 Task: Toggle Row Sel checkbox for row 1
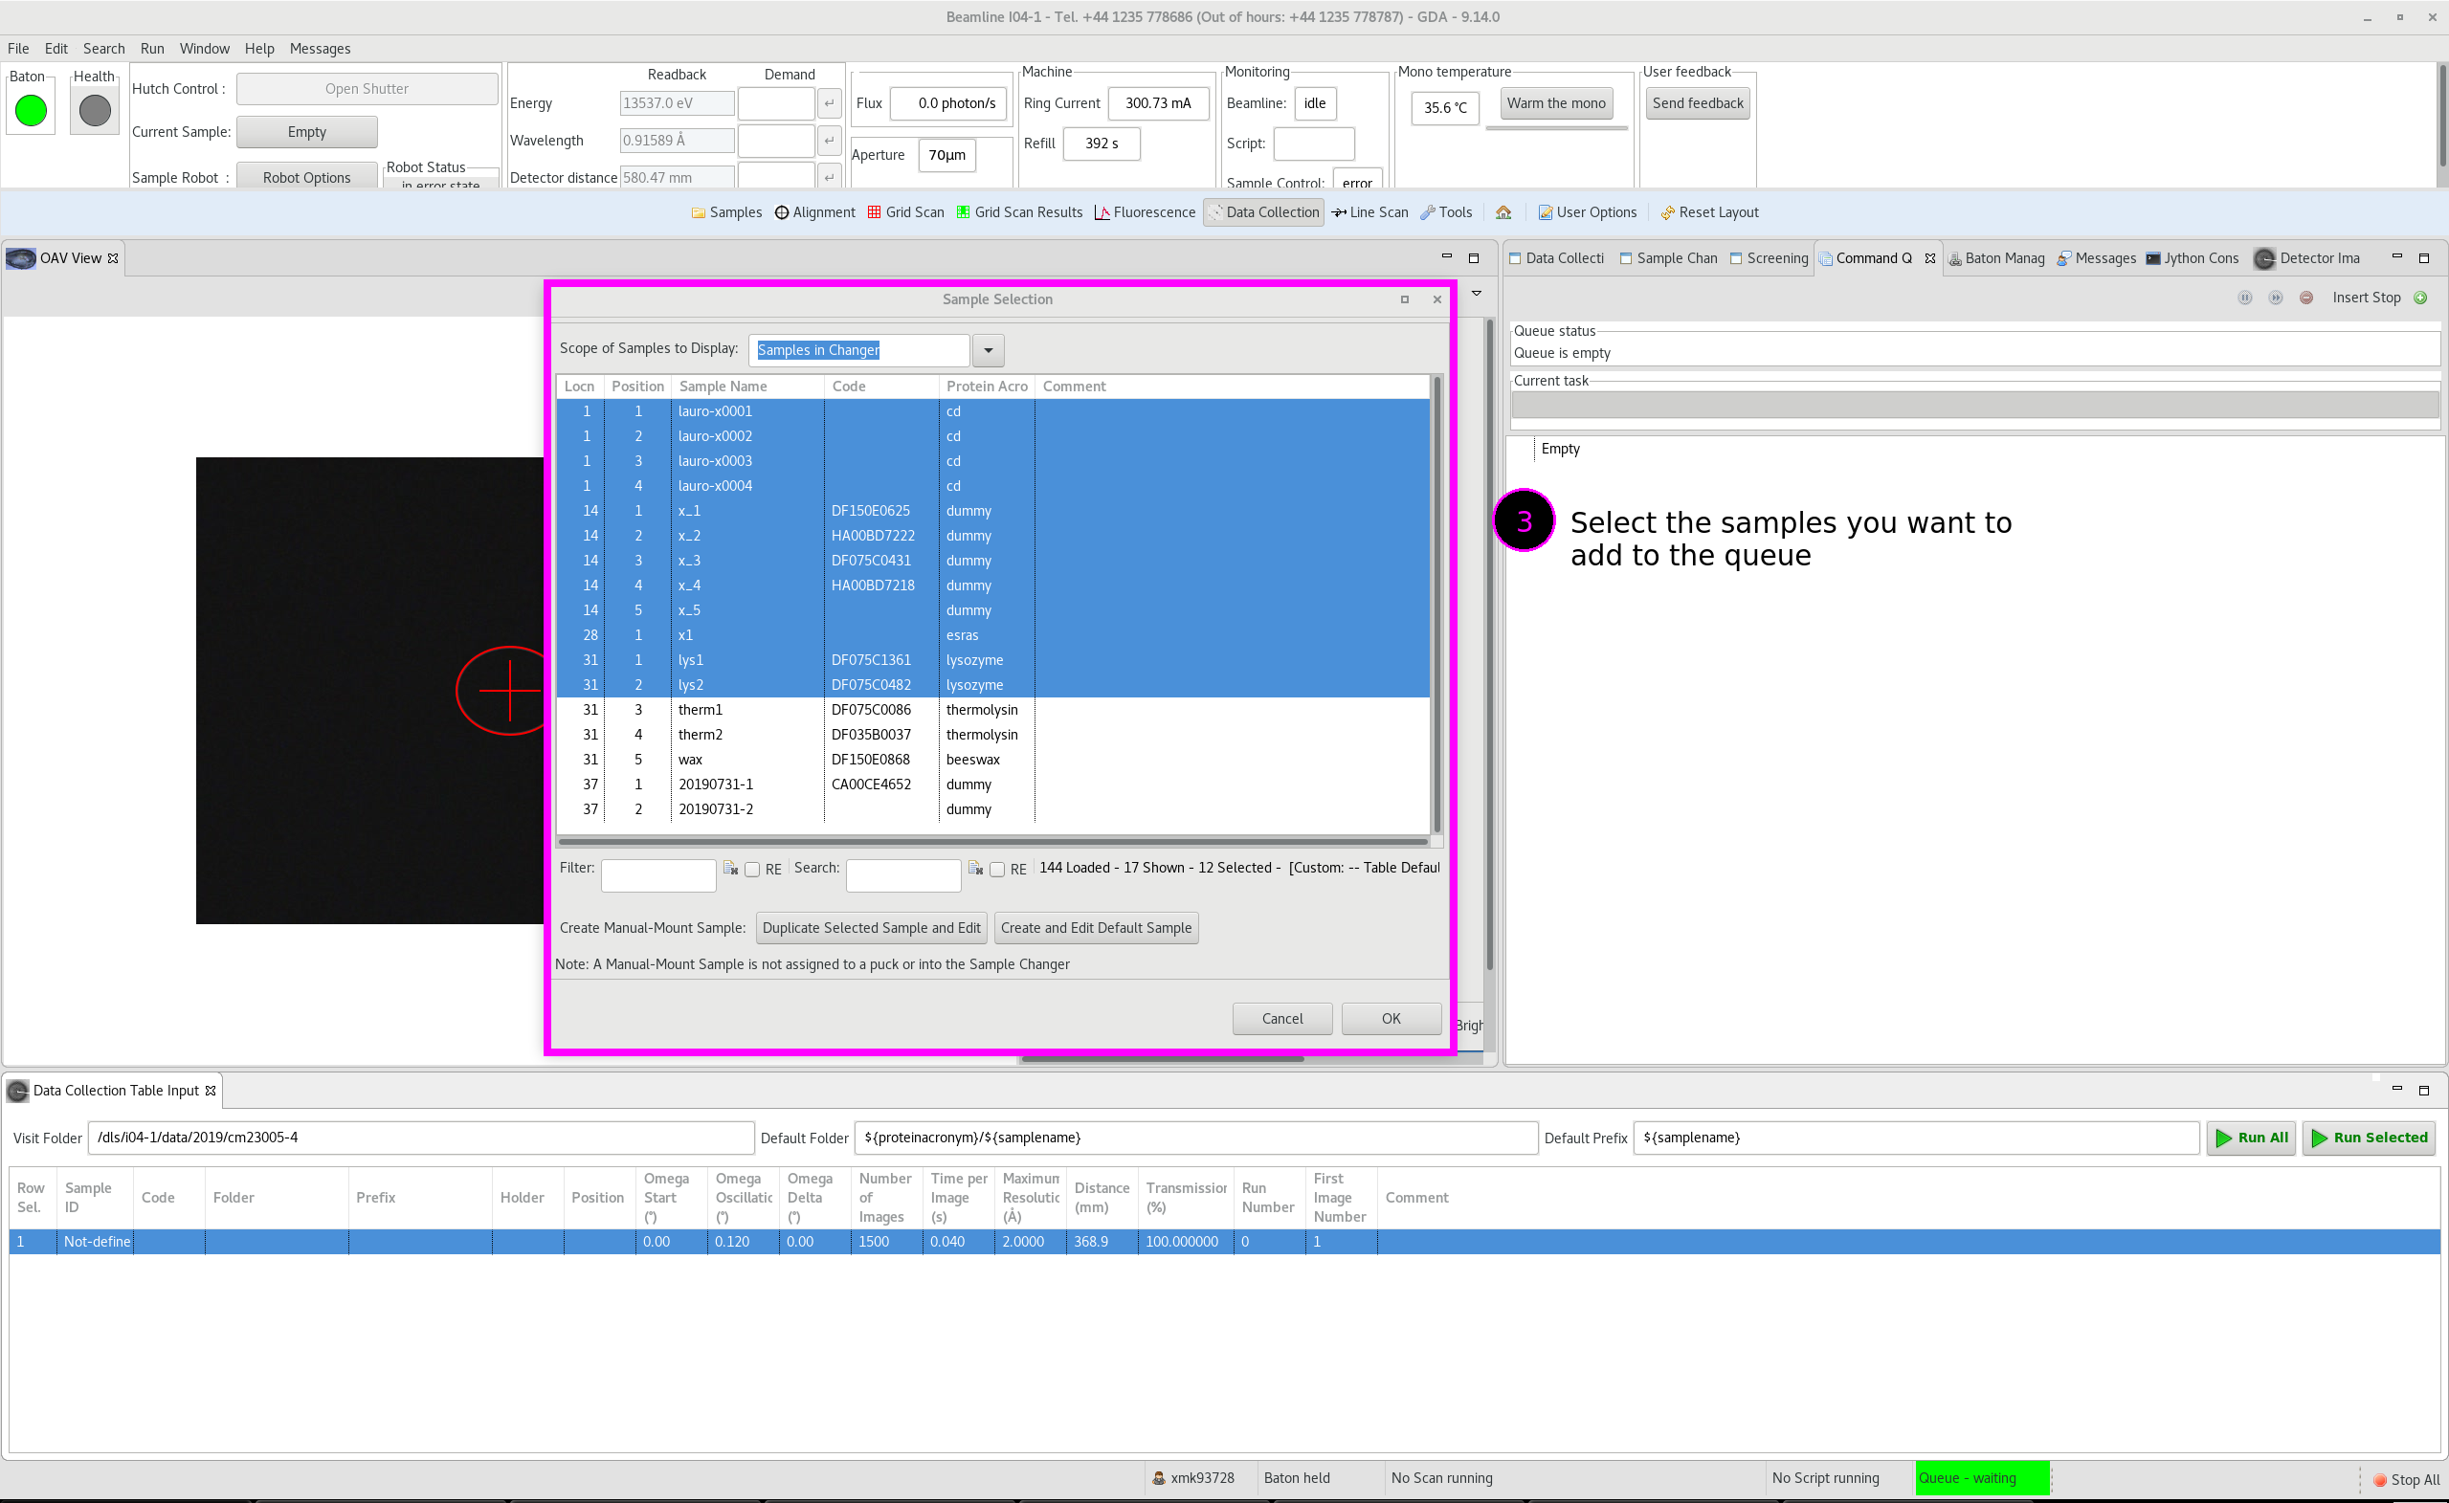click(x=30, y=1241)
